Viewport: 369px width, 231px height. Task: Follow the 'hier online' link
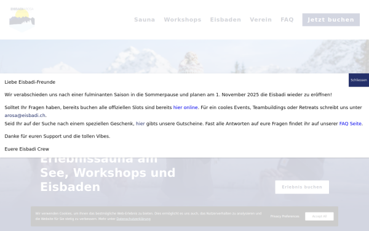186,107
